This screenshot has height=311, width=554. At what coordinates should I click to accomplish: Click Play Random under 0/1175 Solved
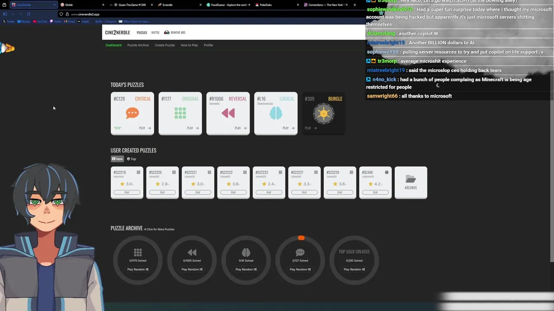coord(138,269)
